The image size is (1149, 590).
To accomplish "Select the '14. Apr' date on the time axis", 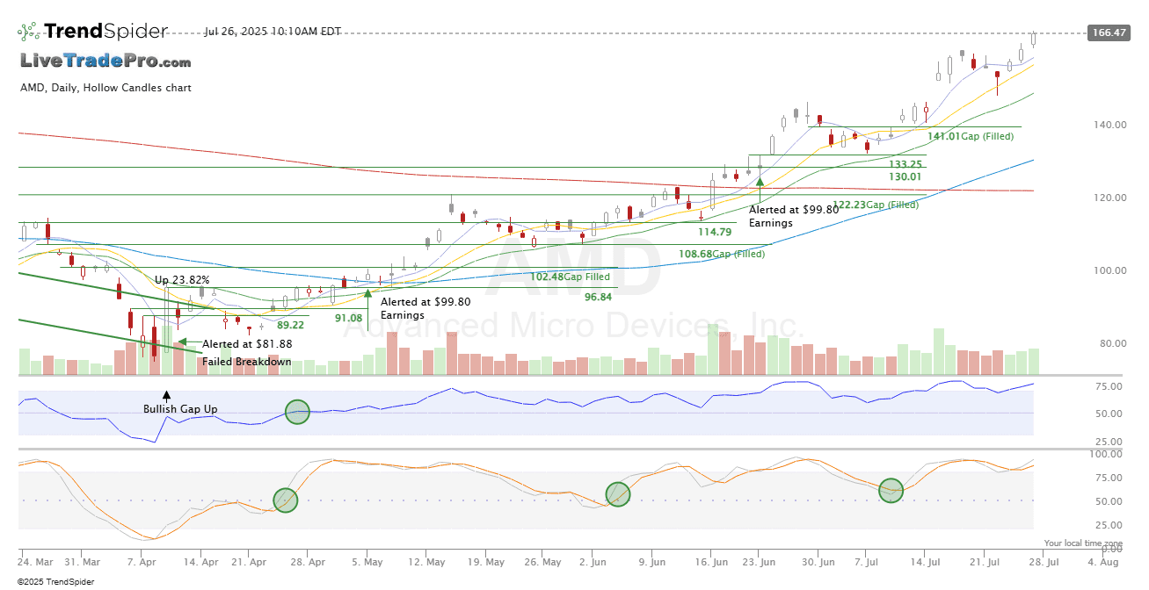I will tap(201, 562).
